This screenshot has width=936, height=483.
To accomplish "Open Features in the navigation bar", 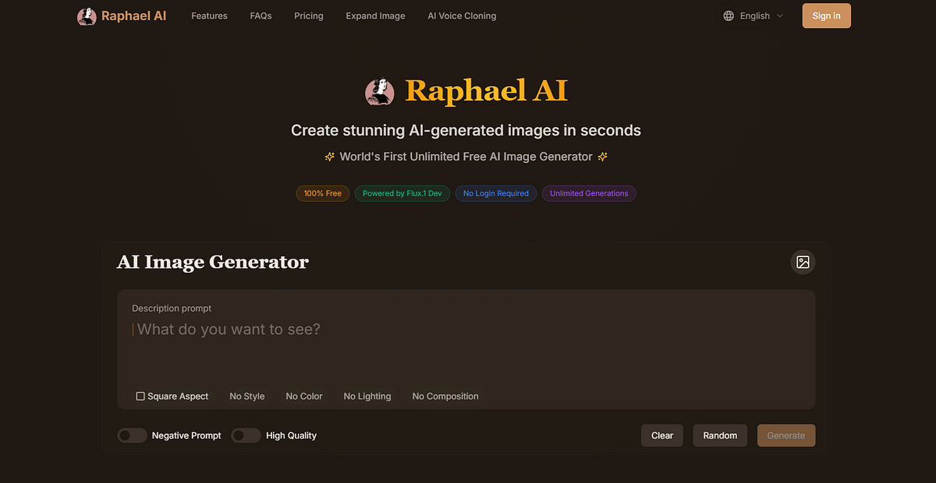I will (209, 16).
